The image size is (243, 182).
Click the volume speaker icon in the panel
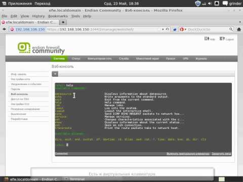[x=210, y=4]
